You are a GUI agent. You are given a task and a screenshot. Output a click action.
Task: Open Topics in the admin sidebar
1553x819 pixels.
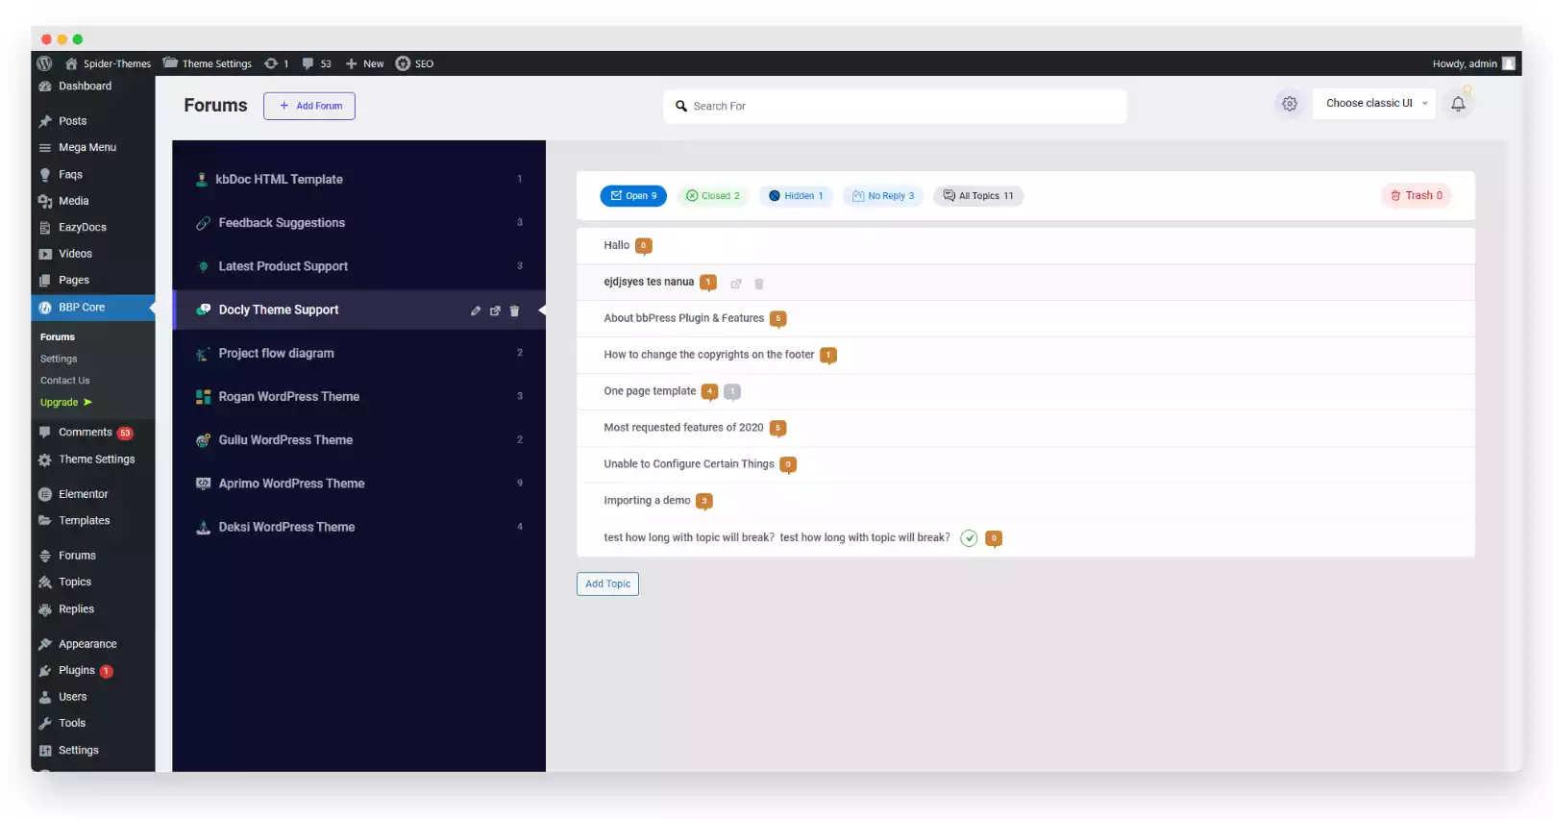tap(75, 583)
